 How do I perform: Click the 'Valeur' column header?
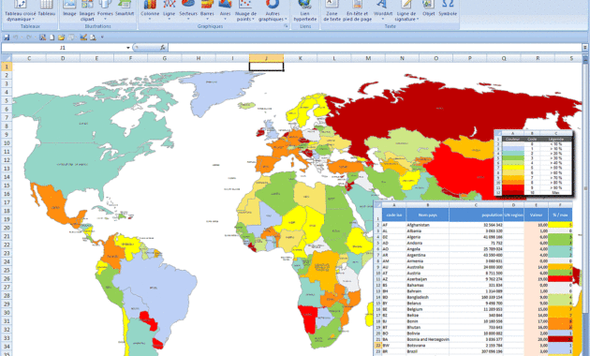click(536, 215)
